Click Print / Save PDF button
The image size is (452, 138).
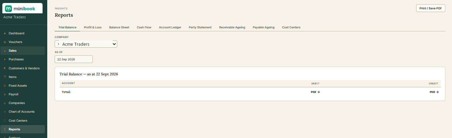pos(431,8)
